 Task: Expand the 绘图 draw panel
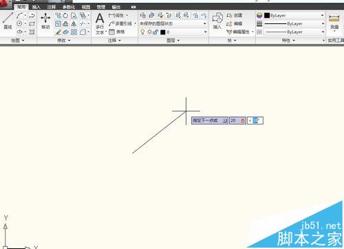(18, 41)
